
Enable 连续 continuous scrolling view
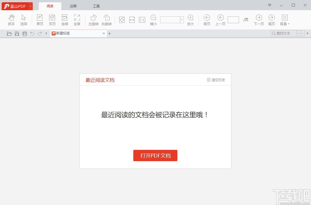click(64, 19)
